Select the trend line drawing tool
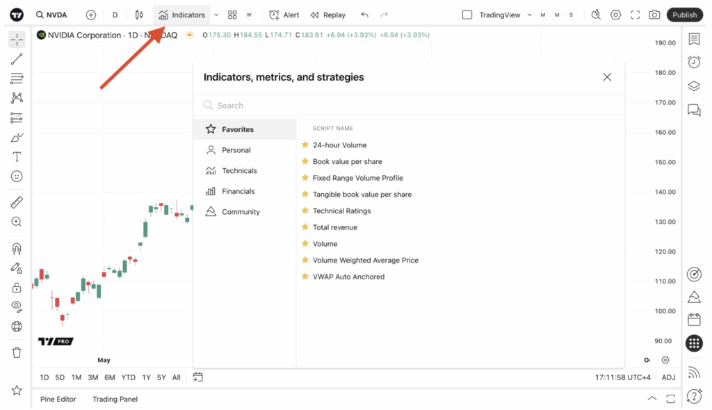 pyautogui.click(x=17, y=58)
